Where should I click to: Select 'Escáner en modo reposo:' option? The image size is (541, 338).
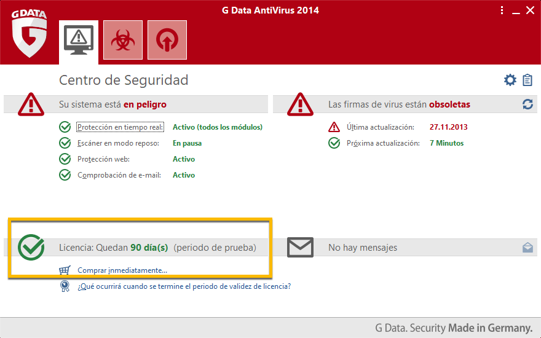[x=118, y=143]
